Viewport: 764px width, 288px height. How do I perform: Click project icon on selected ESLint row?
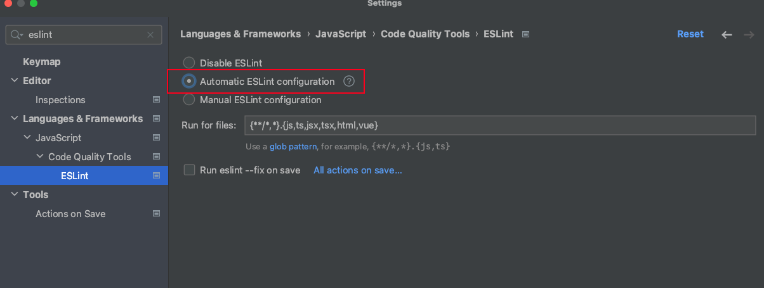[156, 175]
